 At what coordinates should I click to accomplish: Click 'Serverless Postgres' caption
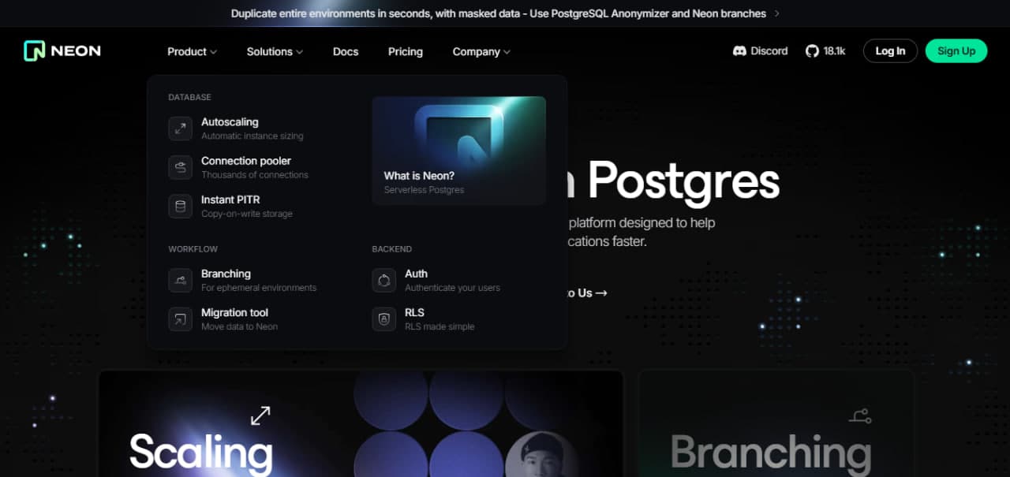click(x=424, y=190)
